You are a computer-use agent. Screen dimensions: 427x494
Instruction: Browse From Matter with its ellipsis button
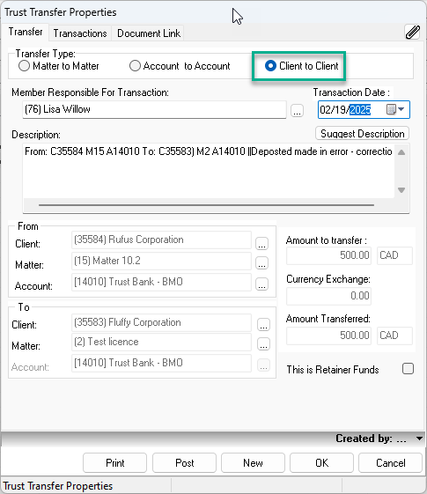[261, 262]
